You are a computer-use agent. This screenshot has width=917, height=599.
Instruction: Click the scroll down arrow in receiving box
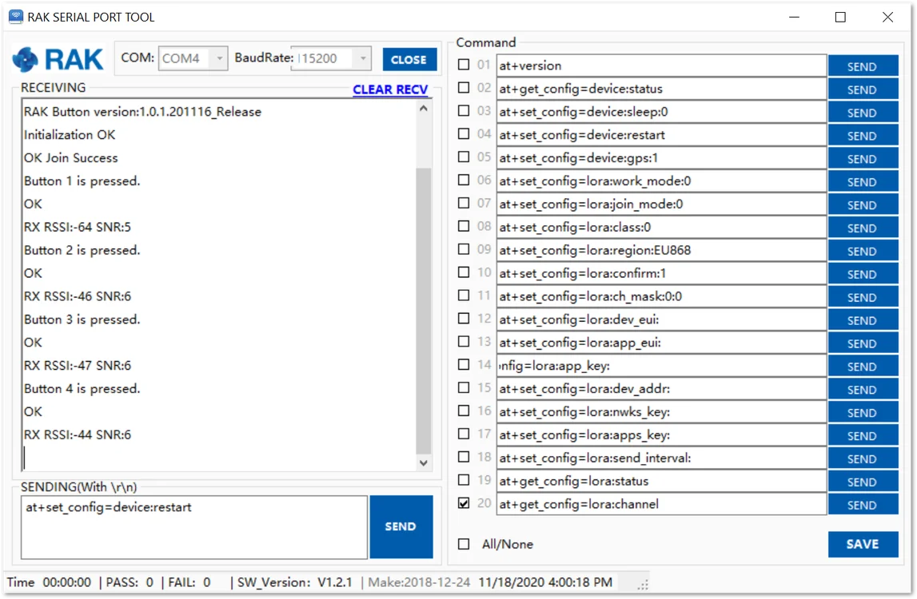click(x=424, y=463)
